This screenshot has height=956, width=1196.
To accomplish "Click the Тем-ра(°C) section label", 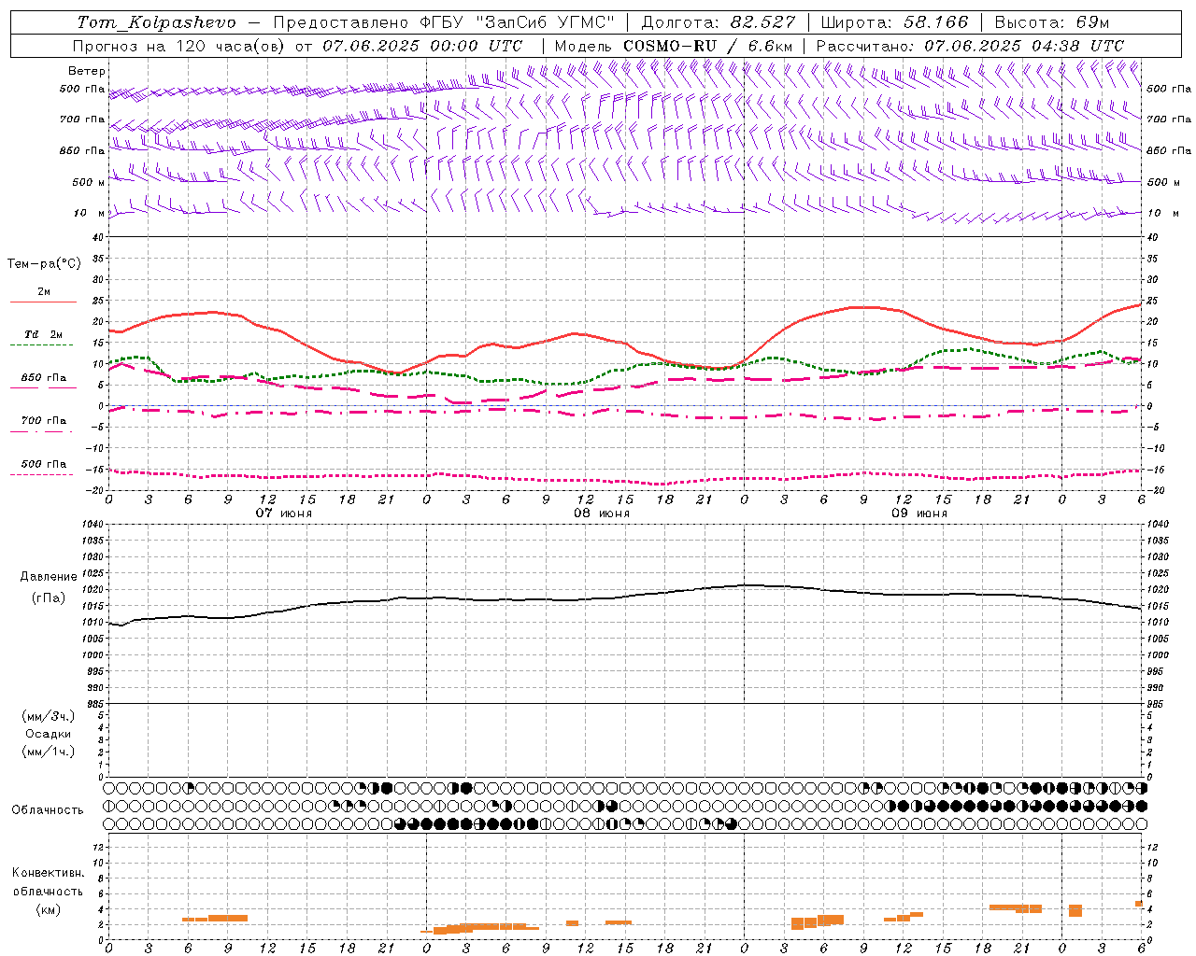I will (44, 263).
